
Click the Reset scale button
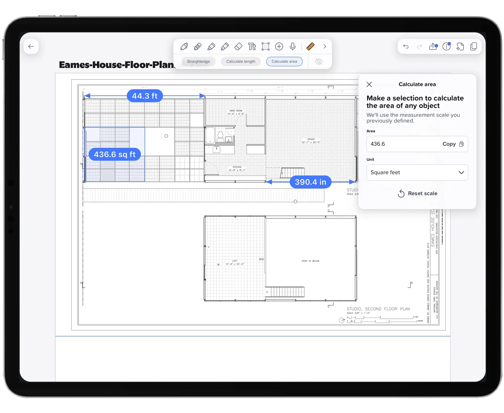[417, 194]
